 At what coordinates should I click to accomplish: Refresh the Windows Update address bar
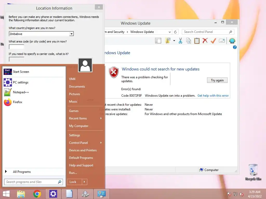point(175,32)
